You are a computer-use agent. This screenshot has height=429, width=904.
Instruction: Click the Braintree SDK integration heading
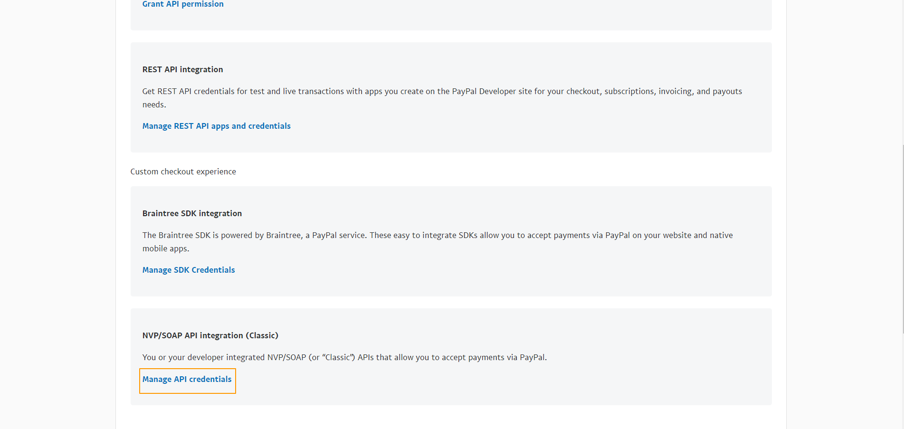point(192,213)
